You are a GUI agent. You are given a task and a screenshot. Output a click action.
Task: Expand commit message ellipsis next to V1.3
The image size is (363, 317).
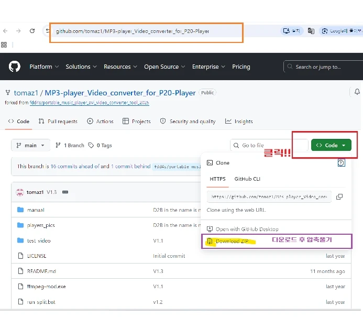65,192
